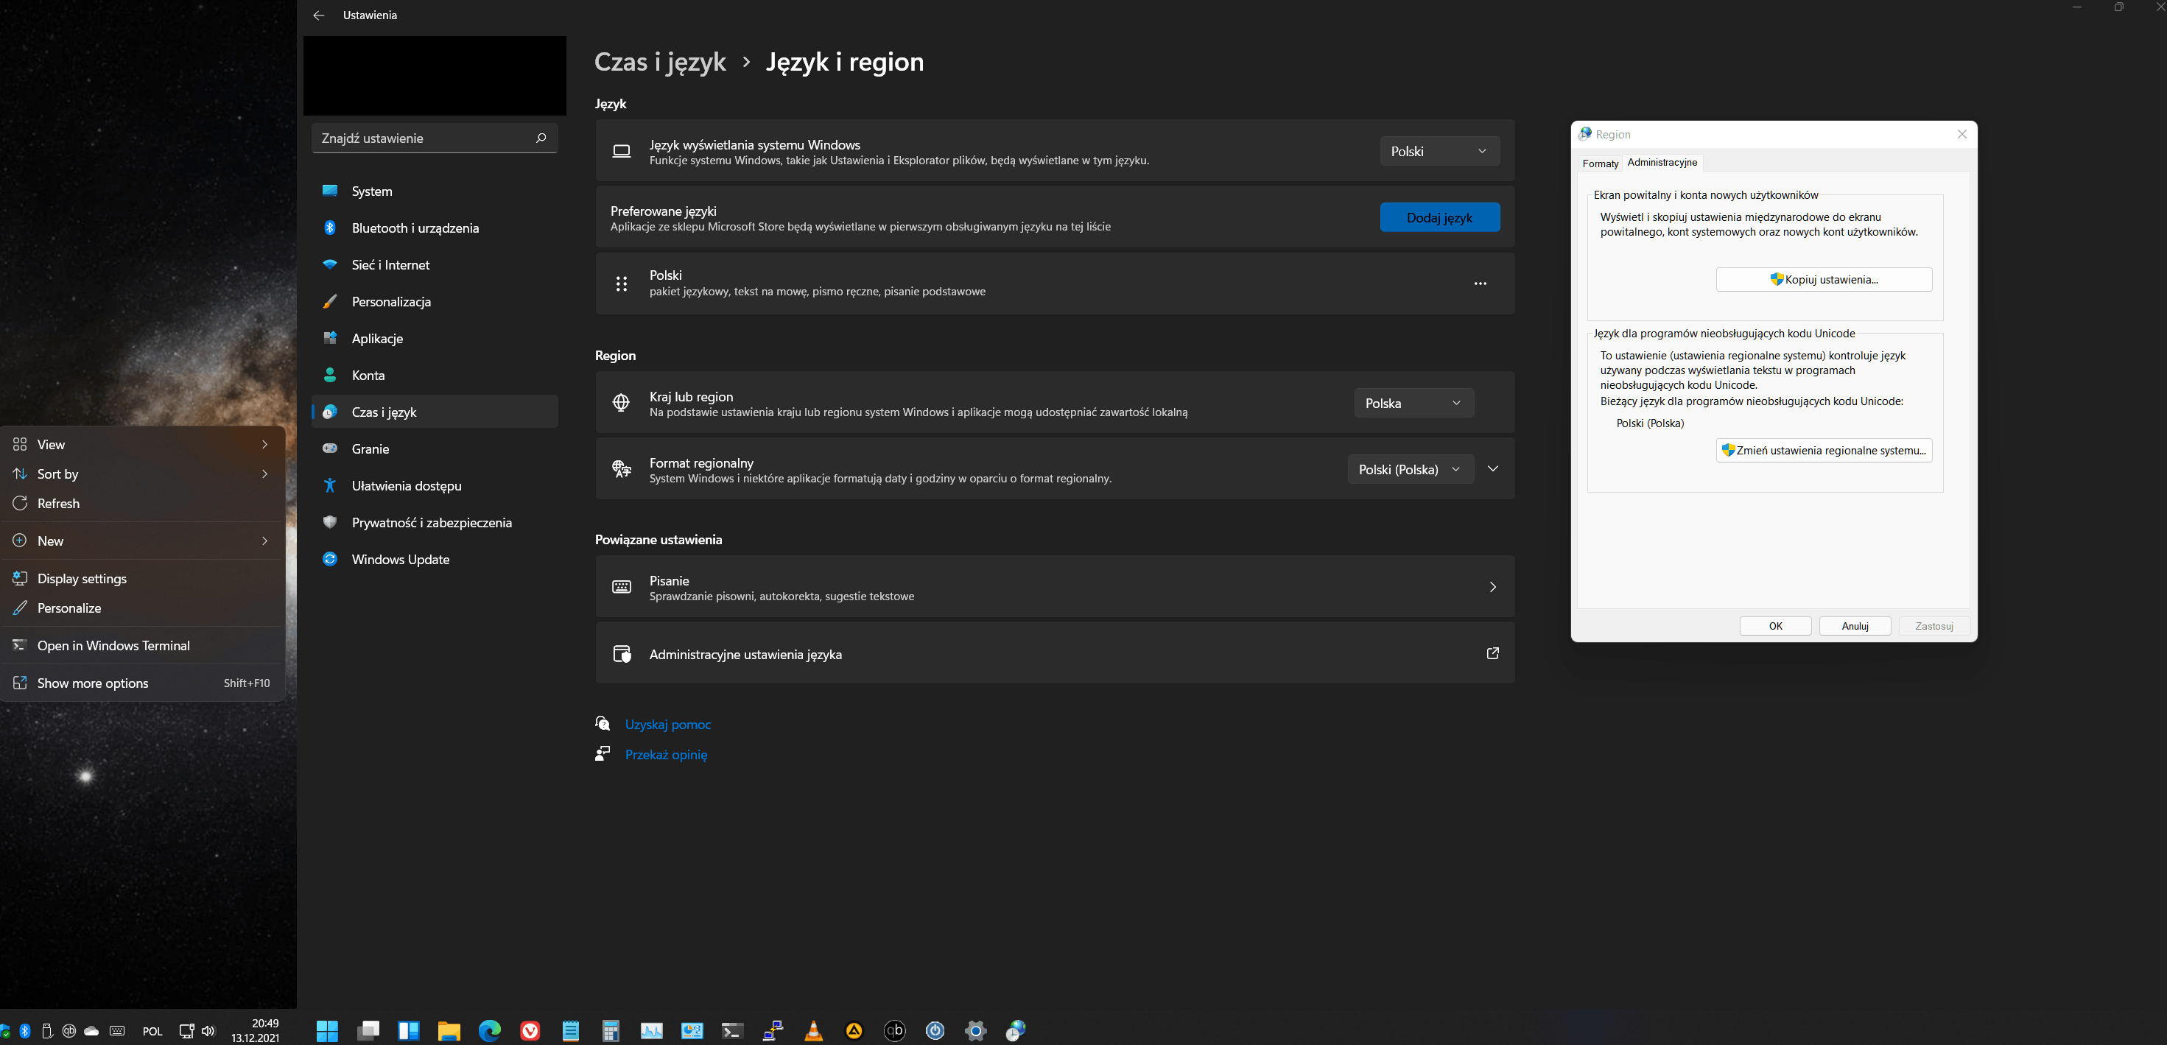Click the Dodaj język button
Viewport: 2167px width, 1045px height.
click(1439, 218)
